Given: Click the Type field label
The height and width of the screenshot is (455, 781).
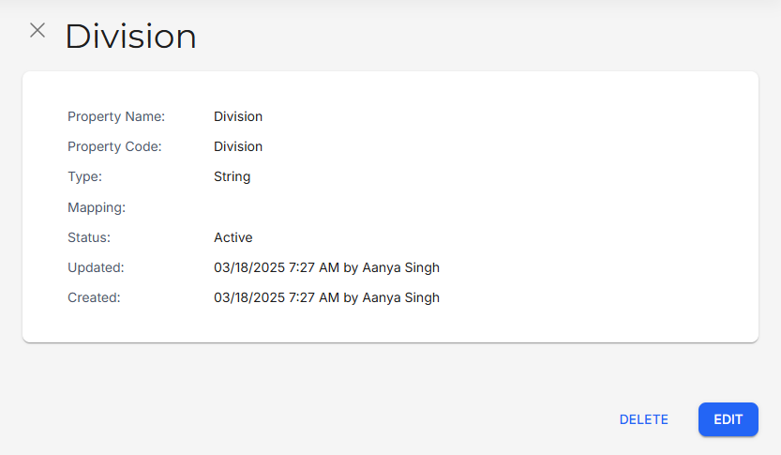Looking at the screenshot, I should tap(84, 176).
